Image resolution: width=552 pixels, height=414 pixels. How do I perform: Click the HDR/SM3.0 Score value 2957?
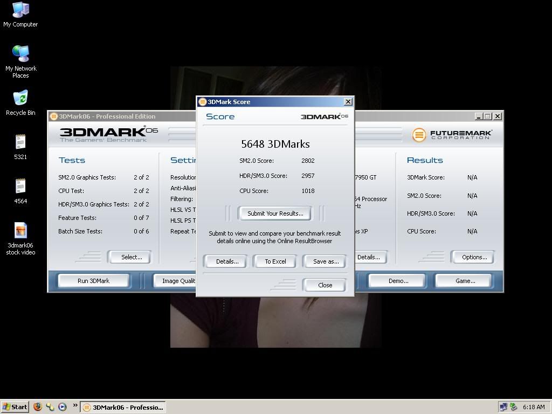308,176
